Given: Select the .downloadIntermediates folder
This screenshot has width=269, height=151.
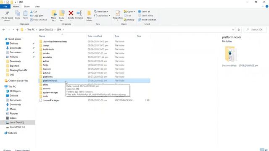Looking at the screenshot, I should [x=55, y=42].
